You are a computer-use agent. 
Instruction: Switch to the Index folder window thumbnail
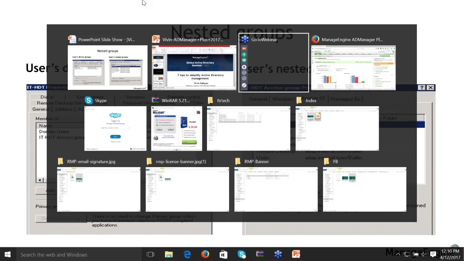(337, 129)
